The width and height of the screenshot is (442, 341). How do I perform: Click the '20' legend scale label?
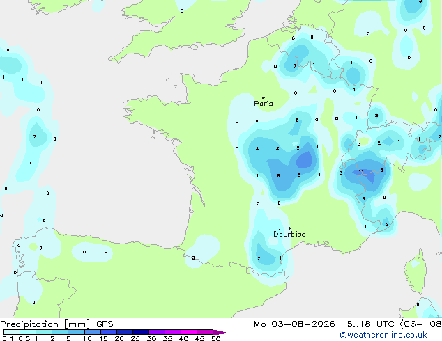[x=119, y=338]
